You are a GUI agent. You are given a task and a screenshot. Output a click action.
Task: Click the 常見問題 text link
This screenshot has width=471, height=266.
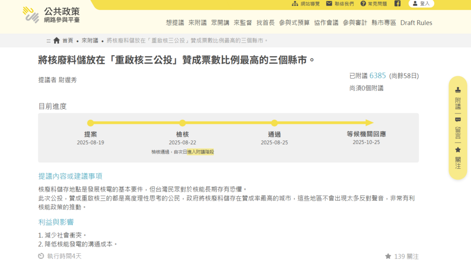tap(377, 4)
